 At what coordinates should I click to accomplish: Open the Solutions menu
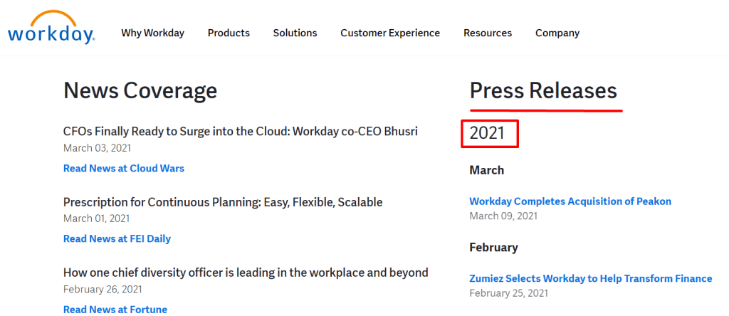(295, 33)
